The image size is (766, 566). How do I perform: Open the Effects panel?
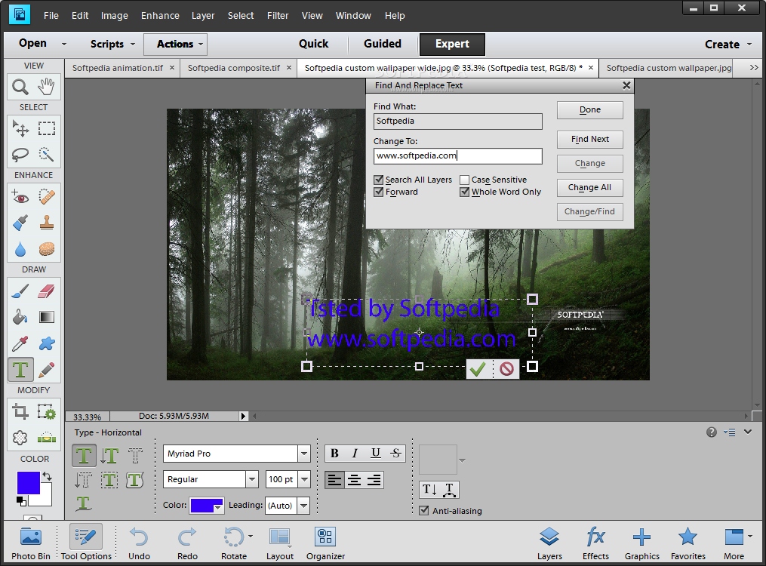(x=595, y=543)
